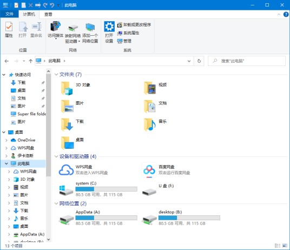The image size is (290, 250).
Task: Collapse 快速访问 in navigation pane
Action: (x=4, y=75)
